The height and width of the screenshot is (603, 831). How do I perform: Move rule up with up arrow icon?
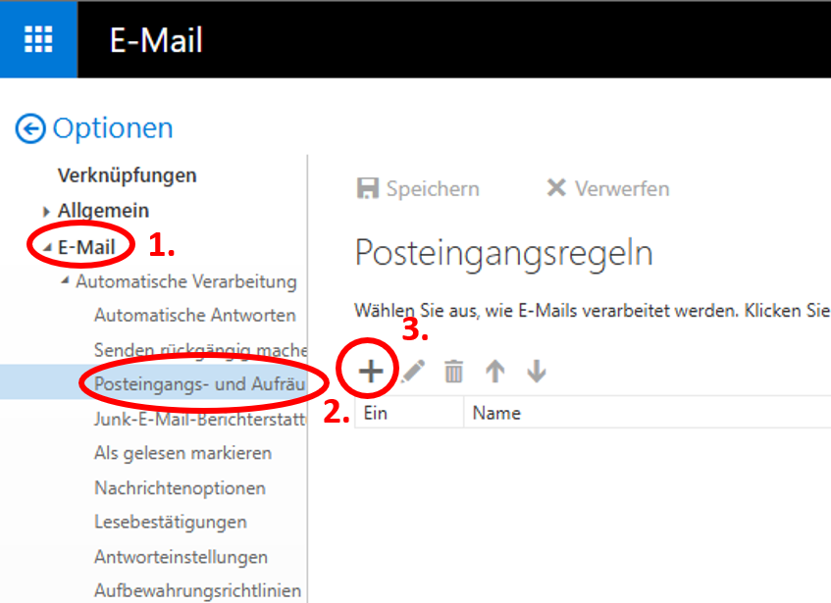point(495,372)
